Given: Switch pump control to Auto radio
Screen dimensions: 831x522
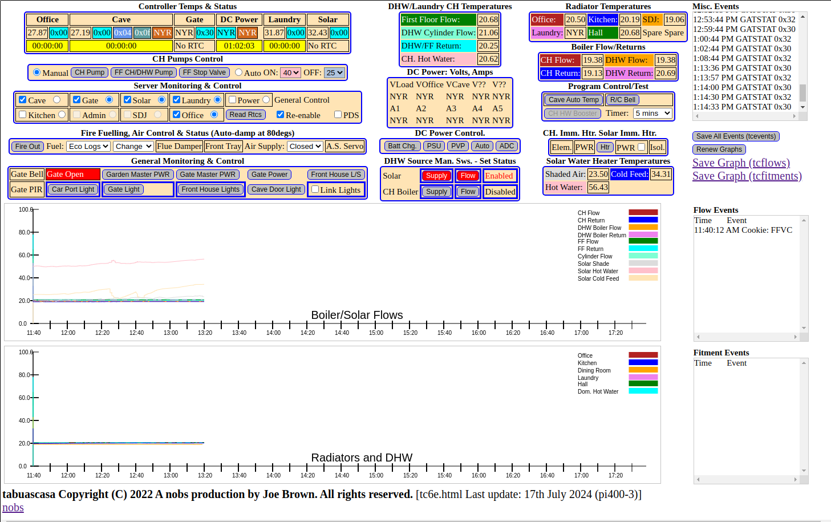Looking at the screenshot, I should click(239, 72).
